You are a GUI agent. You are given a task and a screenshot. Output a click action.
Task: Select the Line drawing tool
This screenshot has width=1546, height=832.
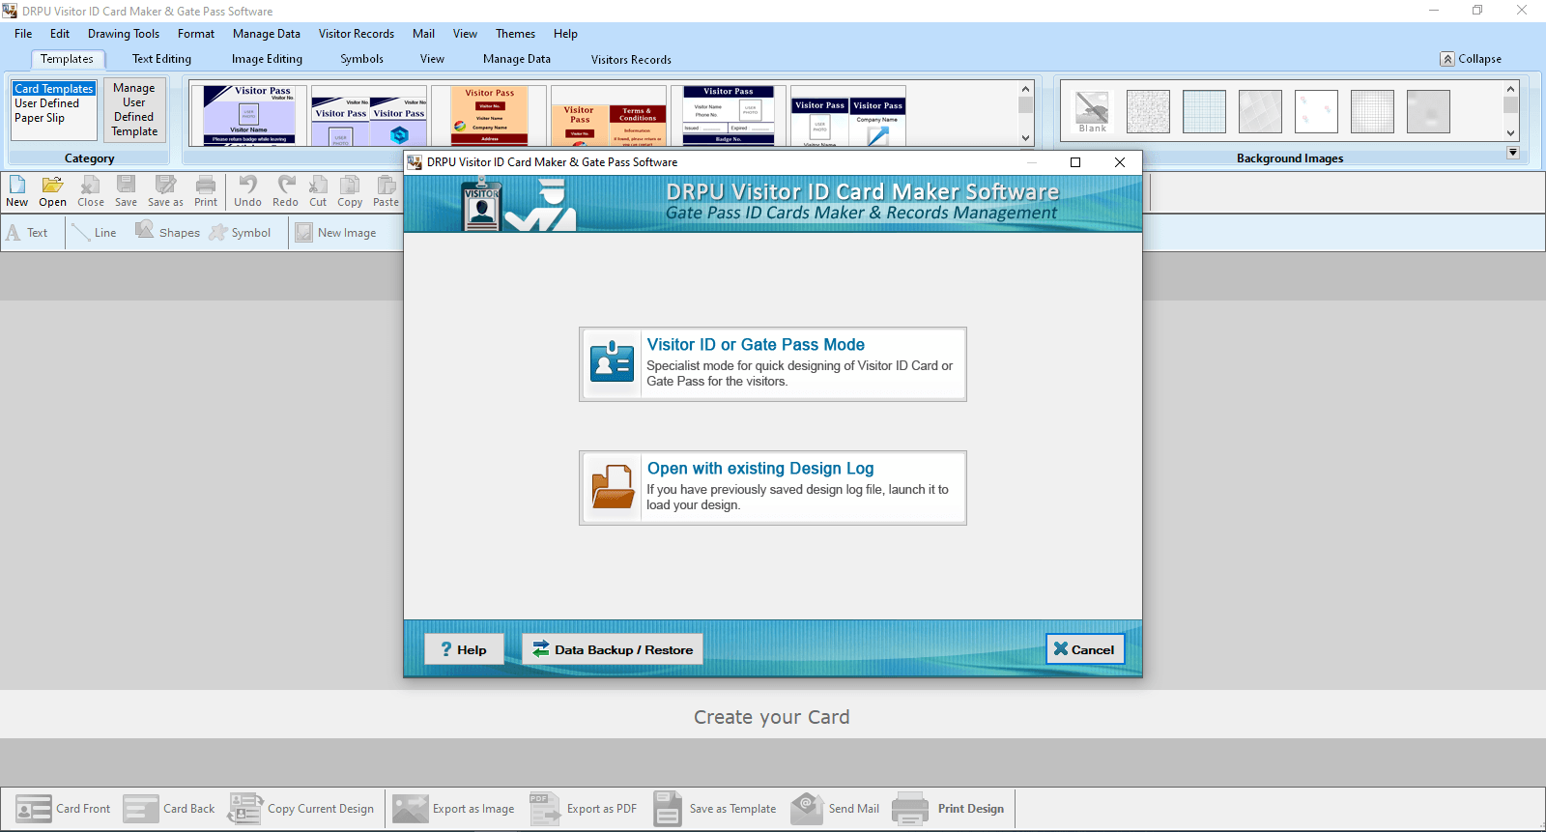(x=95, y=233)
